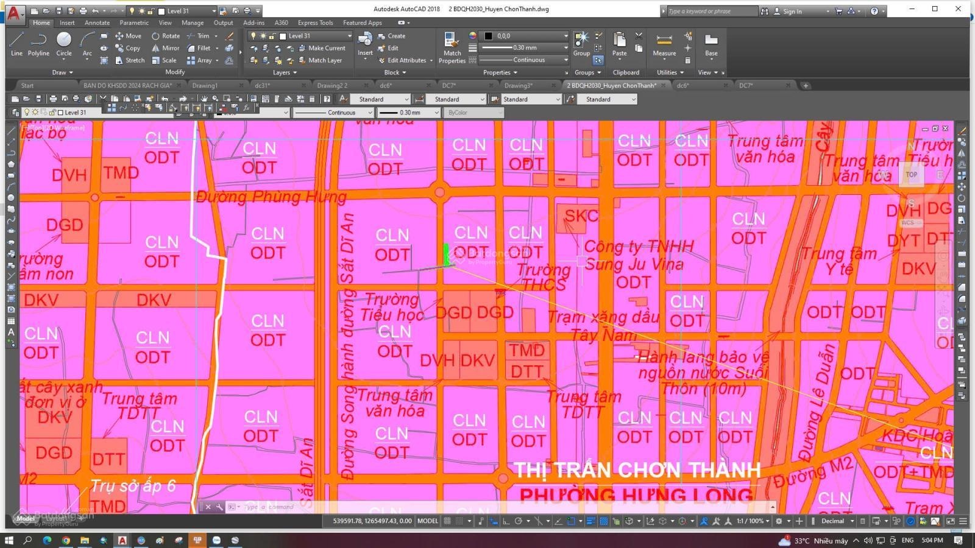Select the Measure tool
The width and height of the screenshot is (975, 548).
[x=664, y=44]
